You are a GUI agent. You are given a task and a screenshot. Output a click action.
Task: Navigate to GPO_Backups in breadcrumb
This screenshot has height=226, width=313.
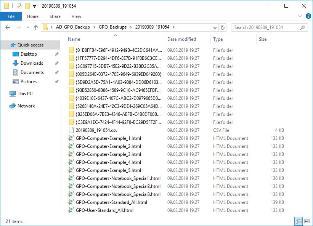coord(112,27)
